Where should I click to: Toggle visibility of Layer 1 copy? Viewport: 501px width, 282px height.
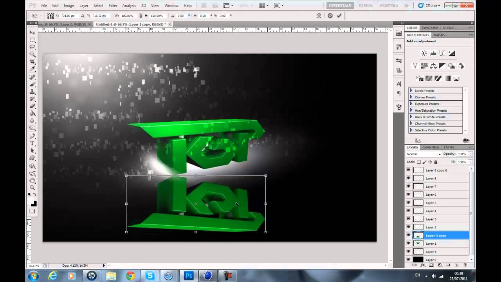pyautogui.click(x=408, y=235)
